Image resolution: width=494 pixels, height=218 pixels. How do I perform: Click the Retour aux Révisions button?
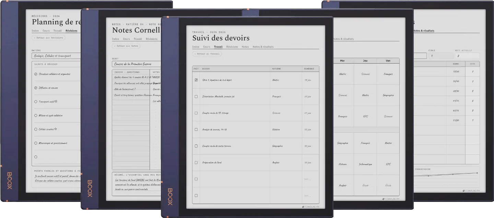48,38
